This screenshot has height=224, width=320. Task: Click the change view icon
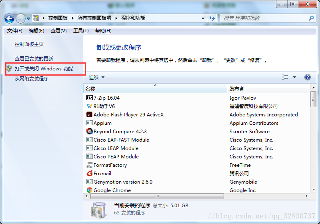(285, 77)
